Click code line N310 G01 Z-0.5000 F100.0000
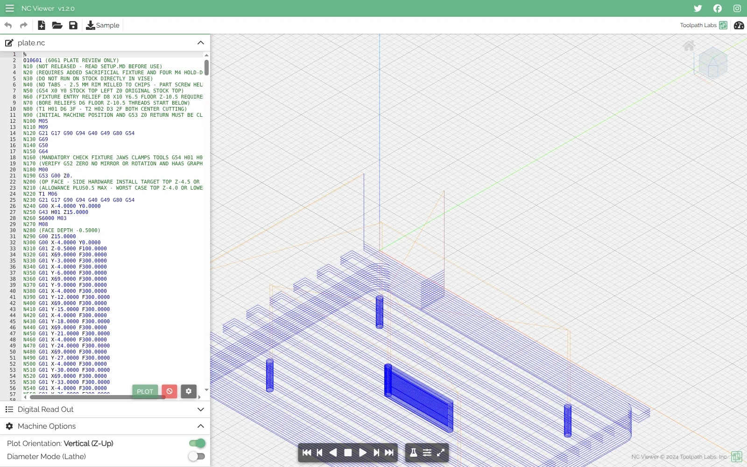This screenshot has height=467, width=747. pos(65,248)
